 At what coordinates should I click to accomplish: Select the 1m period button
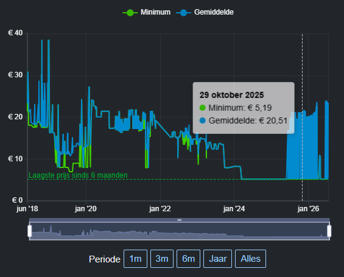pyautogui.click(x=135, y=259)
